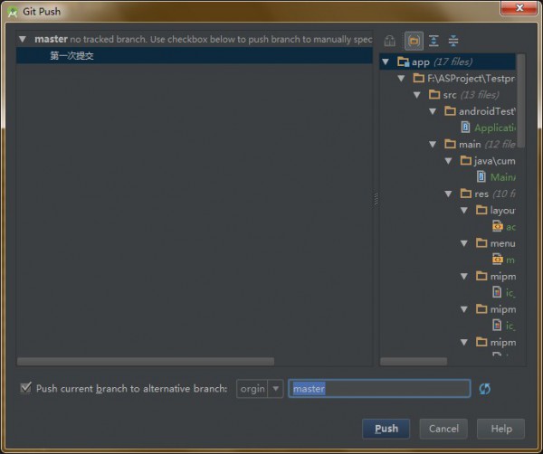Select the menu folder label
543x454 pixels.
[502, 243]
